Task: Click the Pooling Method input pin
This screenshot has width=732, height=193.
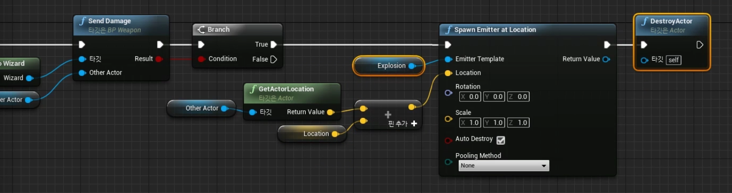Action: click(448, 162)
